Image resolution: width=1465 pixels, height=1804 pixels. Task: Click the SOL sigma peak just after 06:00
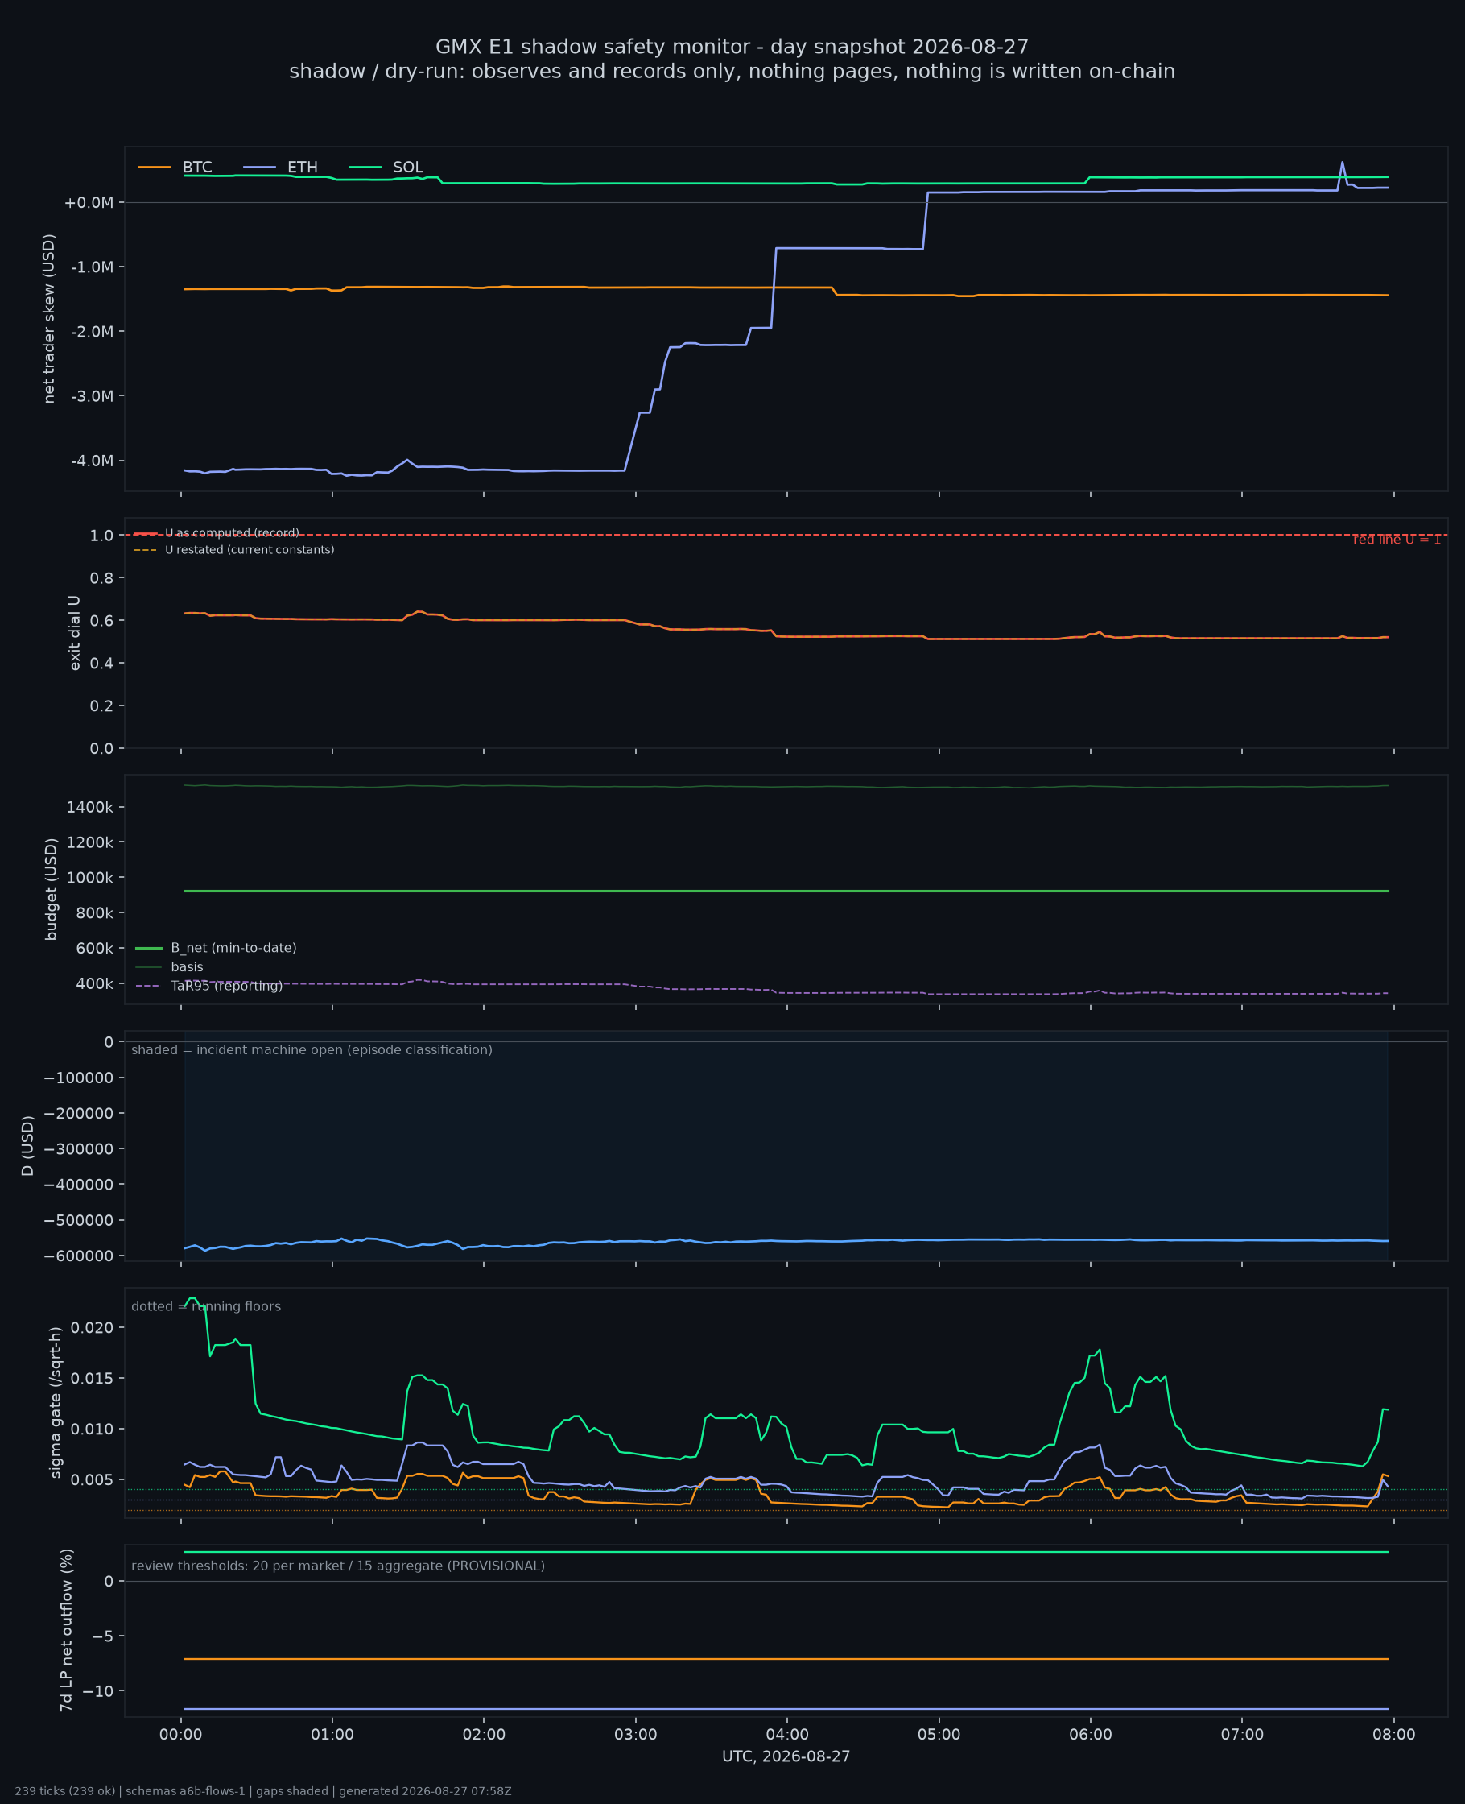tap(1099, 1350)
